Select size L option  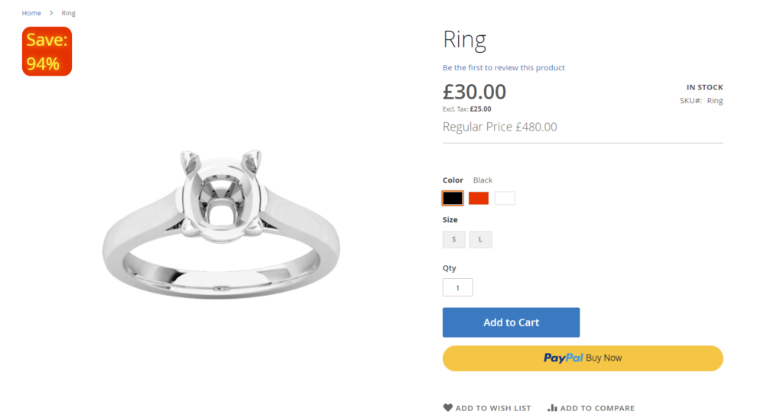point(480,239)
